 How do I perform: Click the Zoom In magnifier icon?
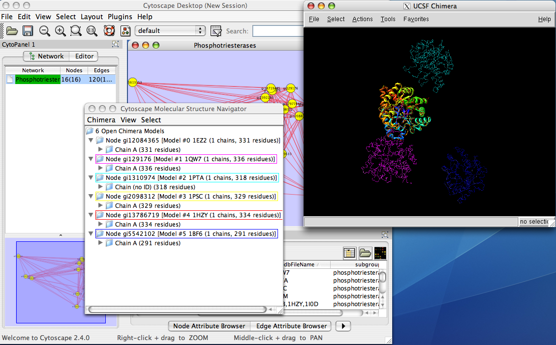pyautogui.click(x=60, y=31)
